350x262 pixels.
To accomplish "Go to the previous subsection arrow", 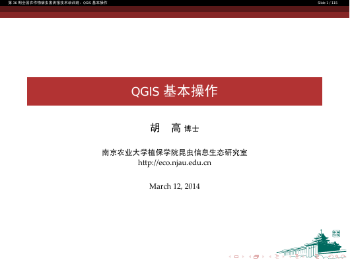I will (x=270, y=257).
